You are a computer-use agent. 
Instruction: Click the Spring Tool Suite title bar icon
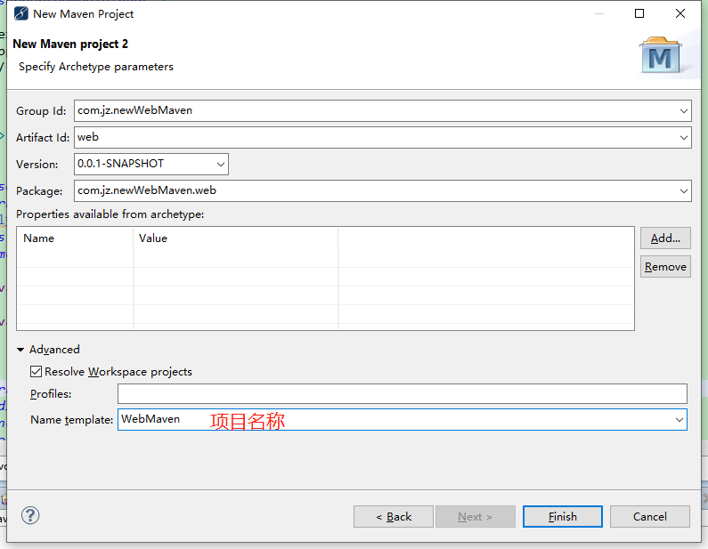[21, 13]
